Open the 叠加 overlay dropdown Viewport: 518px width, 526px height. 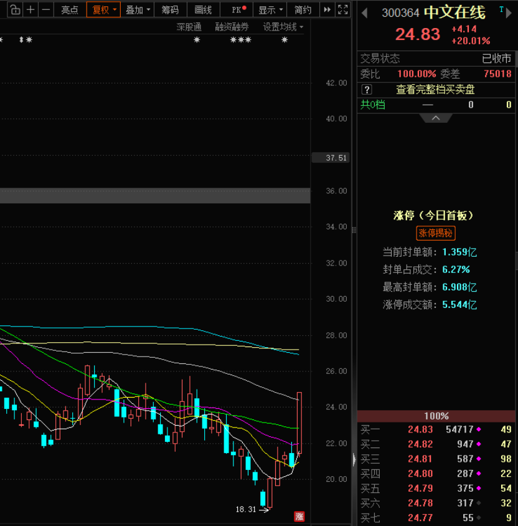tap(138, 10)
